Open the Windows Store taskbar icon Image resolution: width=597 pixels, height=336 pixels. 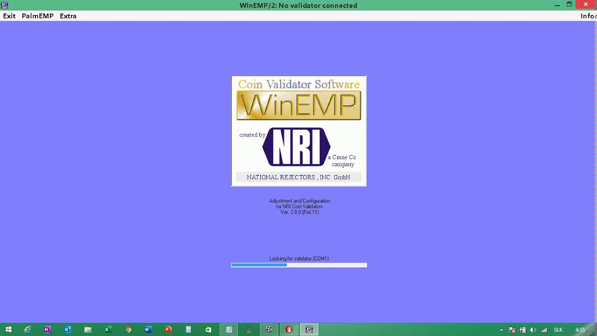[208, 329]
